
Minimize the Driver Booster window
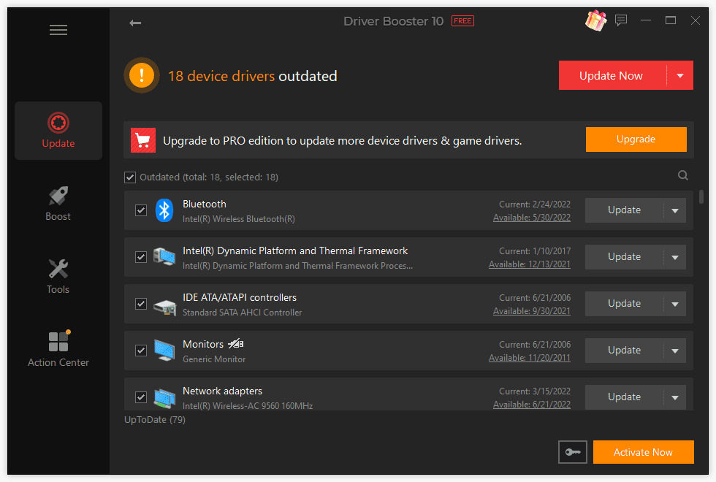pyautogui.click(x=646, y=20)
